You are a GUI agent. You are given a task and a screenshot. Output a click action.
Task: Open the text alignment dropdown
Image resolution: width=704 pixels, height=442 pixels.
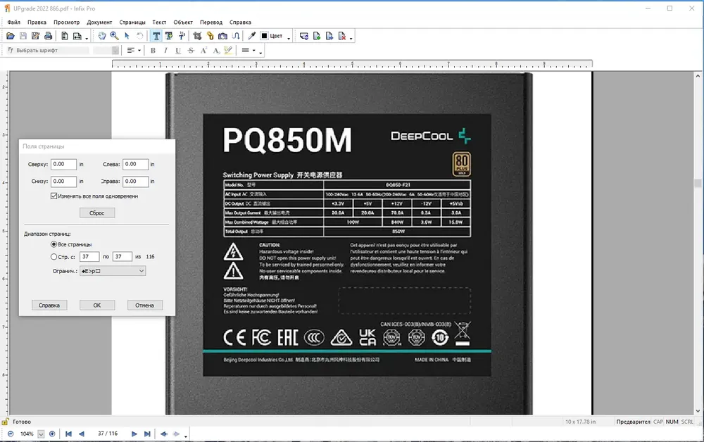tap(134, 50)
